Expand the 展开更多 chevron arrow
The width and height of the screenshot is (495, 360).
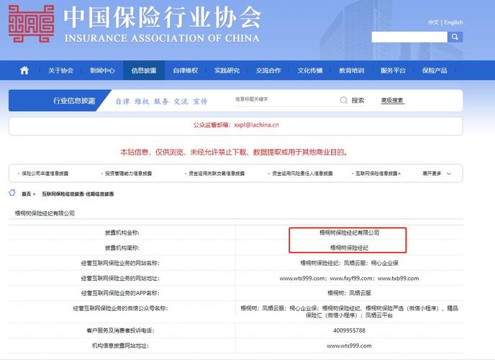point(449,174)
